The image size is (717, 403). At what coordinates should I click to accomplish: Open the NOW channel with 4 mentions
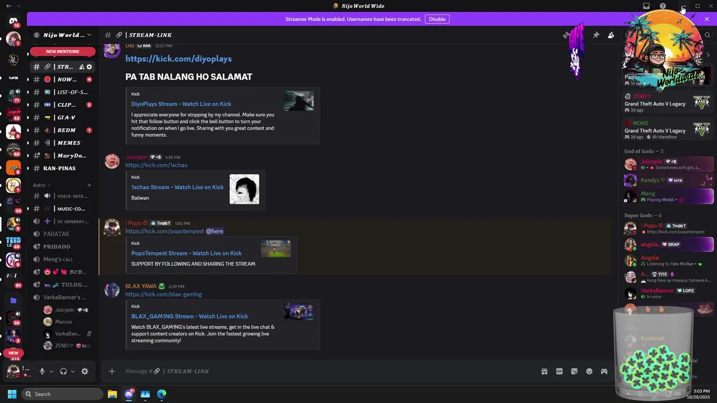[63, 79]
